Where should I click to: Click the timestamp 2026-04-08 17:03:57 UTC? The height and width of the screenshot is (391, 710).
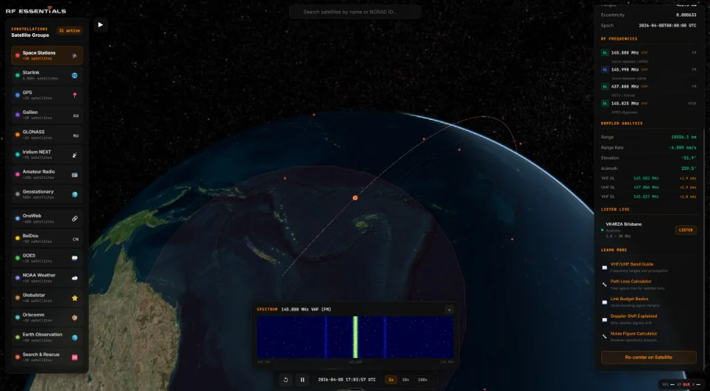coord(347,380)
